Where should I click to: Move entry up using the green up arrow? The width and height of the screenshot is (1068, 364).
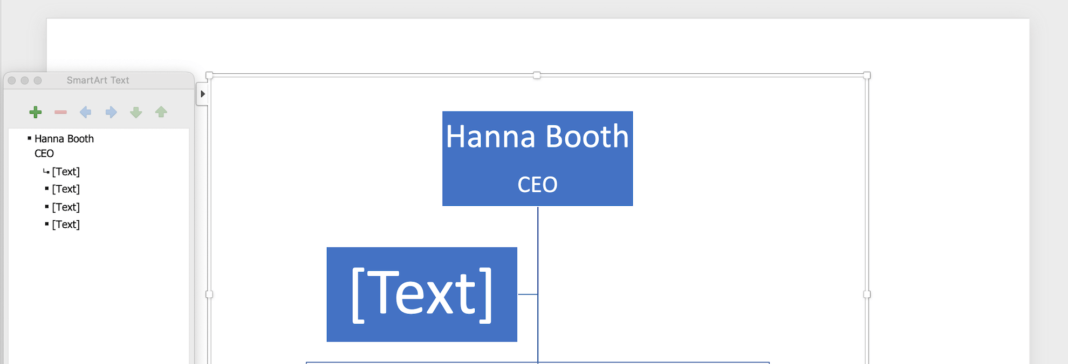click(161, 112)
